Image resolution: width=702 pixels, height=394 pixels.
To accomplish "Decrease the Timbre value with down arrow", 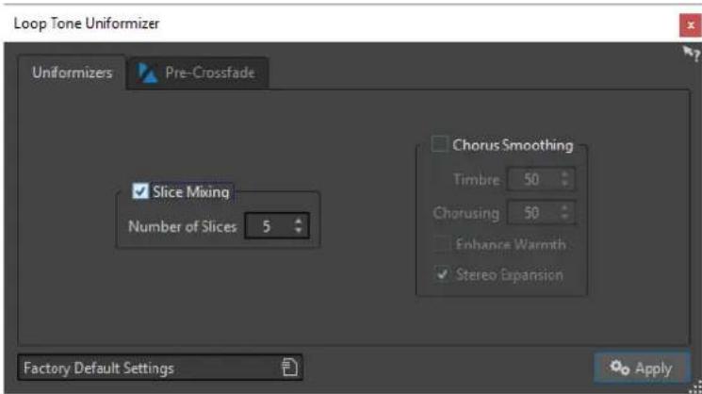I will (x=565, y=184).
